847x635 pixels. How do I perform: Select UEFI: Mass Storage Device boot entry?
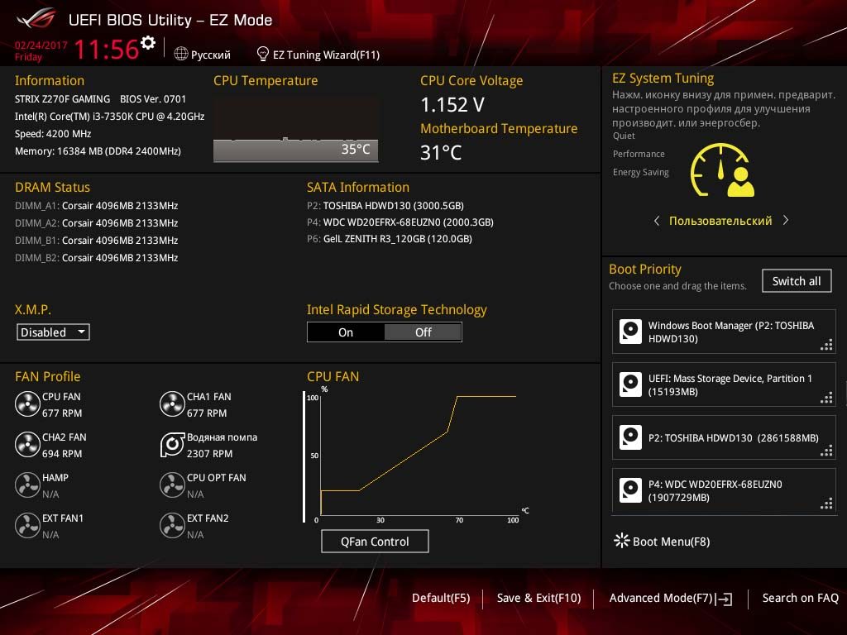pos(724,384)
